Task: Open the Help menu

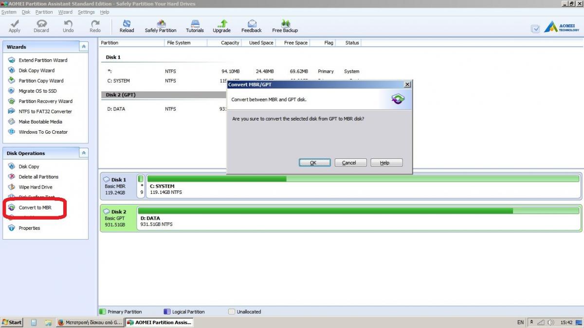Action: coord(105,12)
